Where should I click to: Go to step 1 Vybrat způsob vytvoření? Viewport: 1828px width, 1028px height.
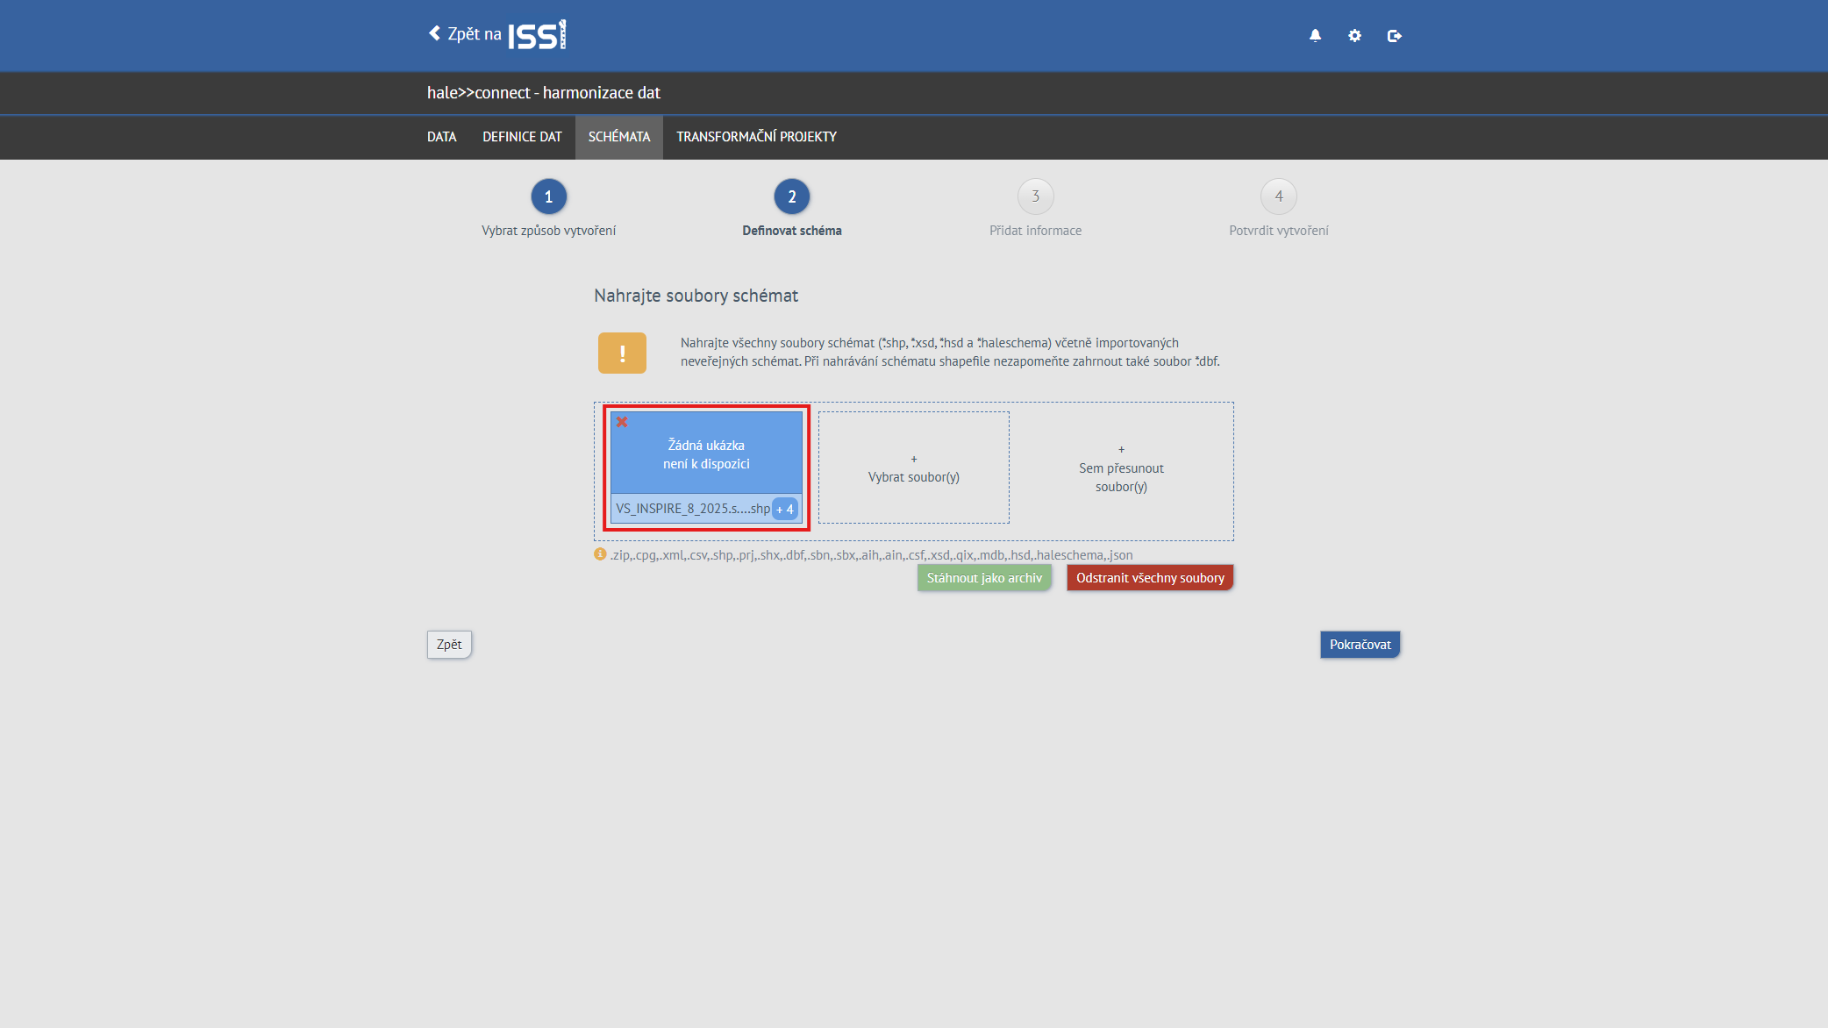pos(548,196)
